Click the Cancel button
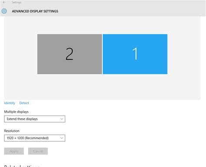The width and height of the screenshot is (206, 167). 38,151
